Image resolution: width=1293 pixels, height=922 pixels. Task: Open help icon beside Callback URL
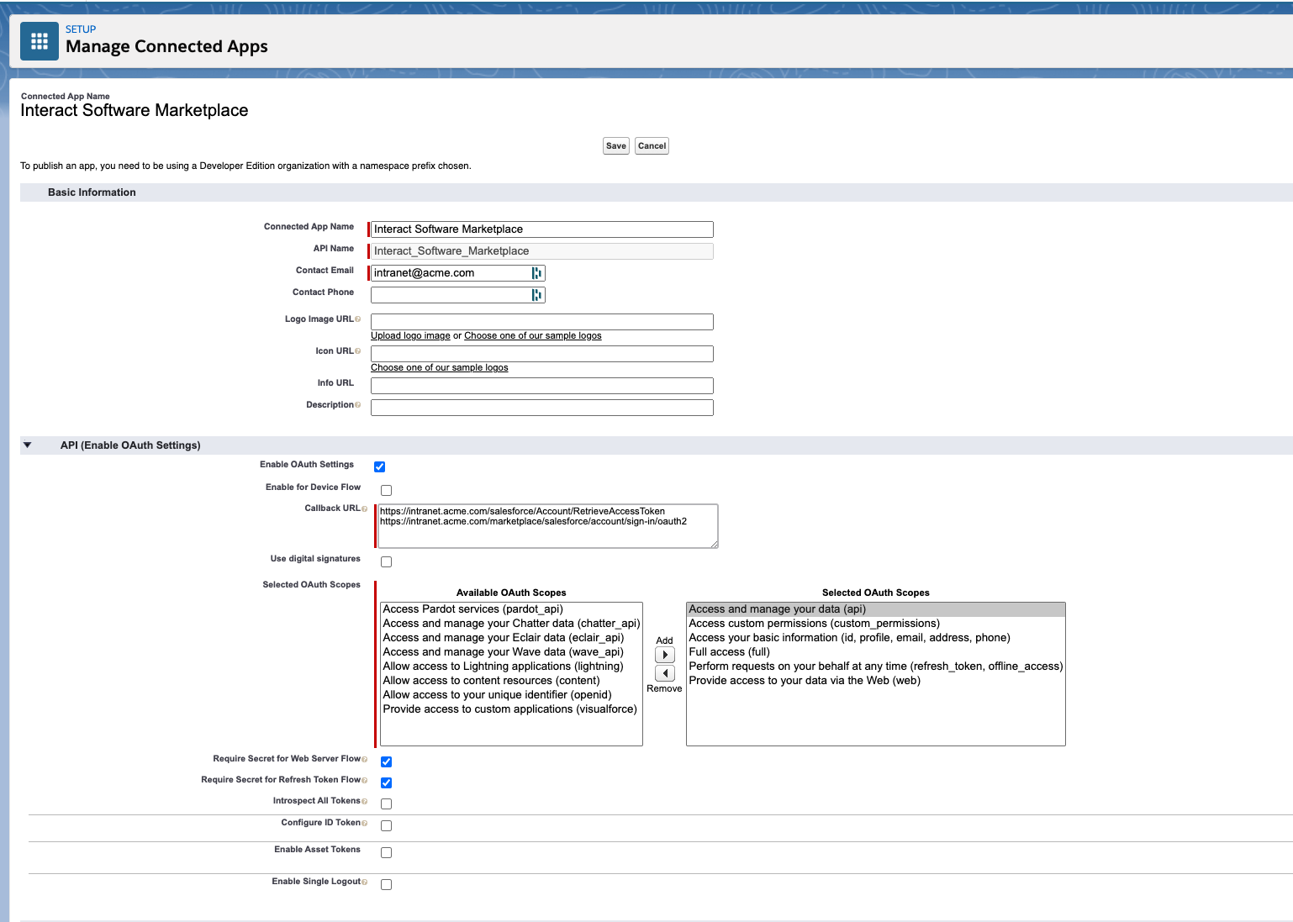364,508
